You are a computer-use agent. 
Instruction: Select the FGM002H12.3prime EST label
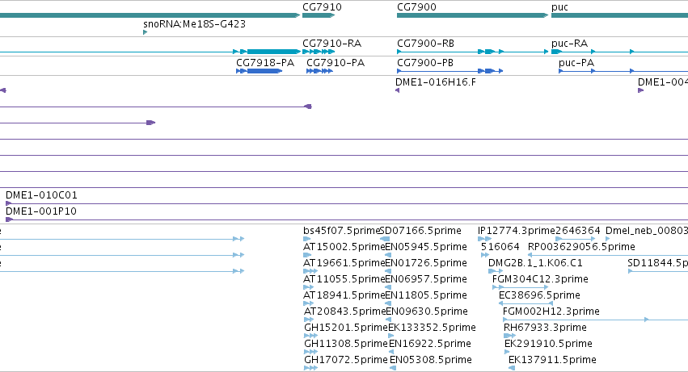click(x=551, y=311)
